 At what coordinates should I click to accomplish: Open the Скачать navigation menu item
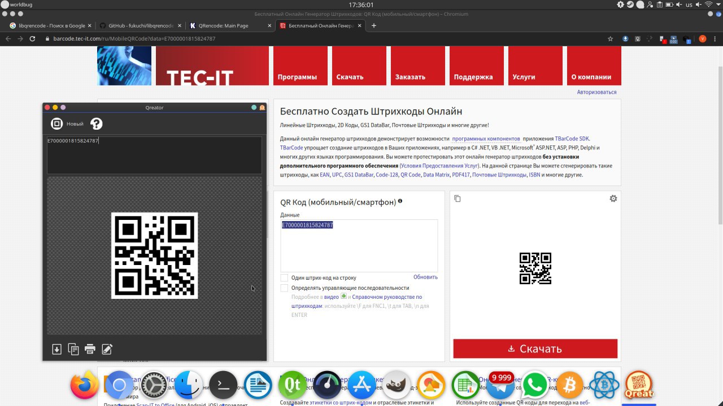359,66
